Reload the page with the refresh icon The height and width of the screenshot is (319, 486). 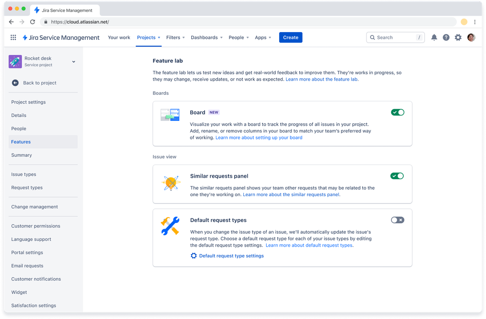coord(33,22)
